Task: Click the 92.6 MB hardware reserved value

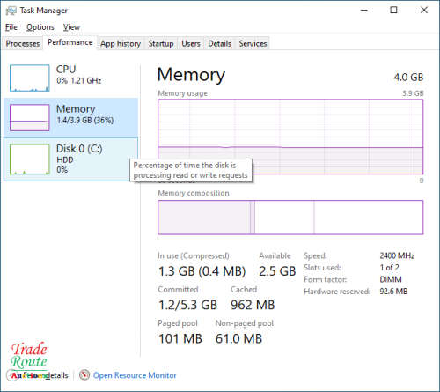Action: click(393, 292)
